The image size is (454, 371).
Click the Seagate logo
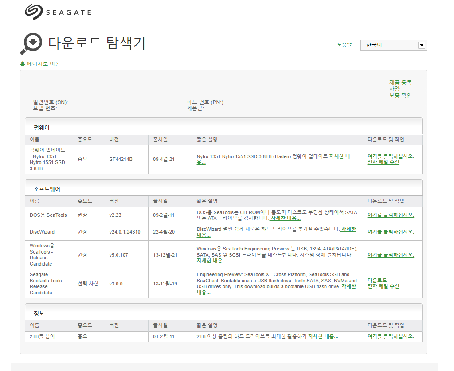click(58, 12)
